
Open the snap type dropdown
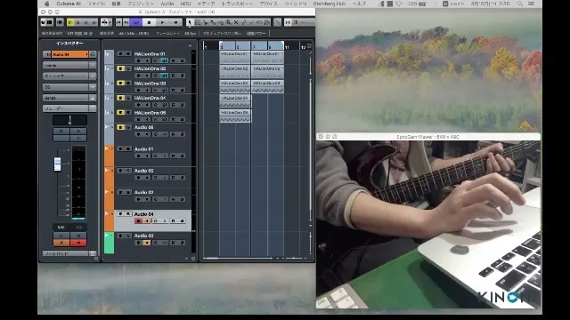[x=303, y=22]
